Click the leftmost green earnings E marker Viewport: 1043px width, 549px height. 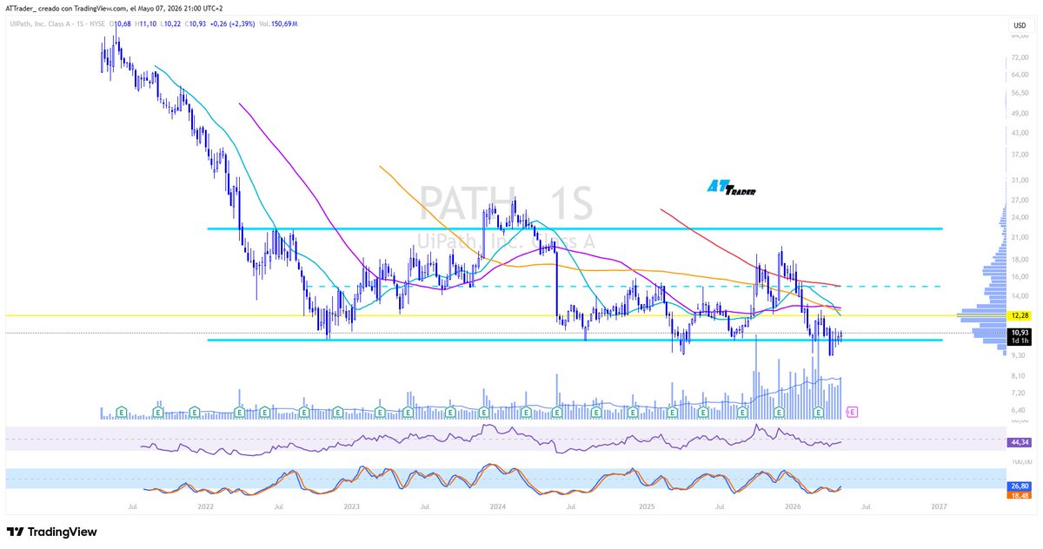click(122, 411)
